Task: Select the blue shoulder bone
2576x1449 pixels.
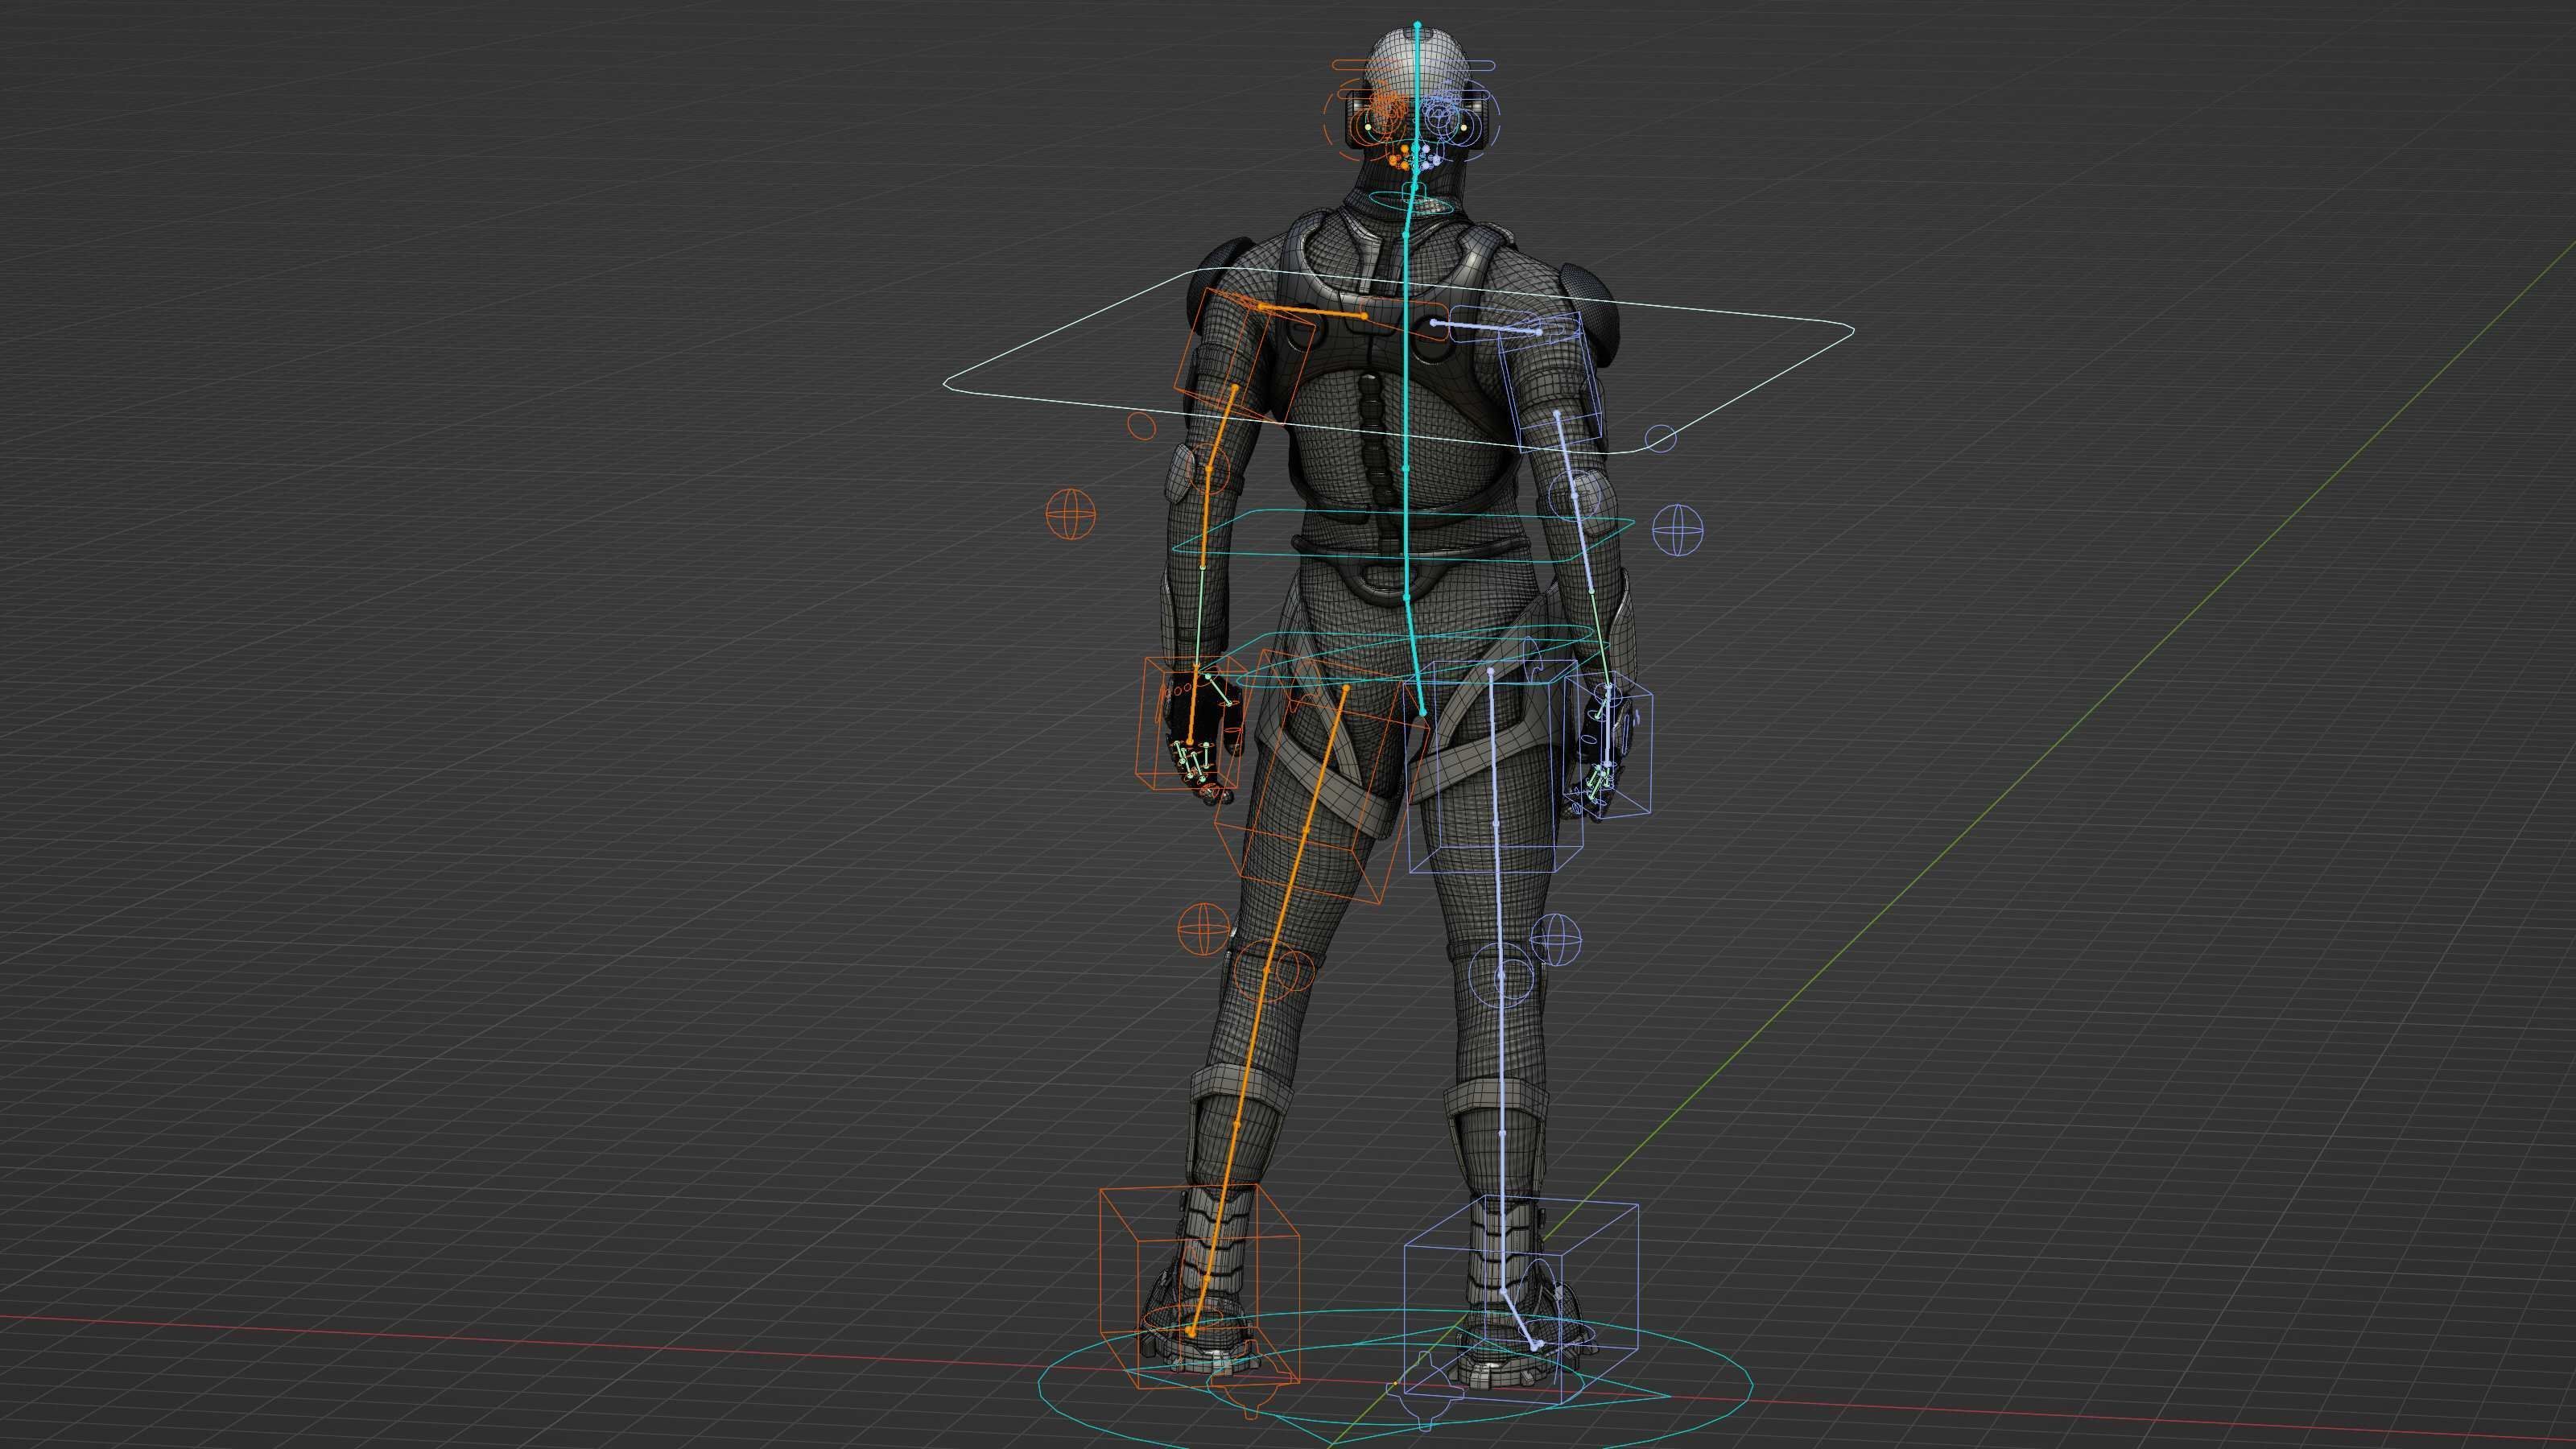Action: coord(1487,327)
